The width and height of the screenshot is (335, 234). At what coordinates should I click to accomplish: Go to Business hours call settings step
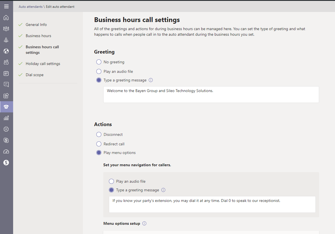coord(42,50)
